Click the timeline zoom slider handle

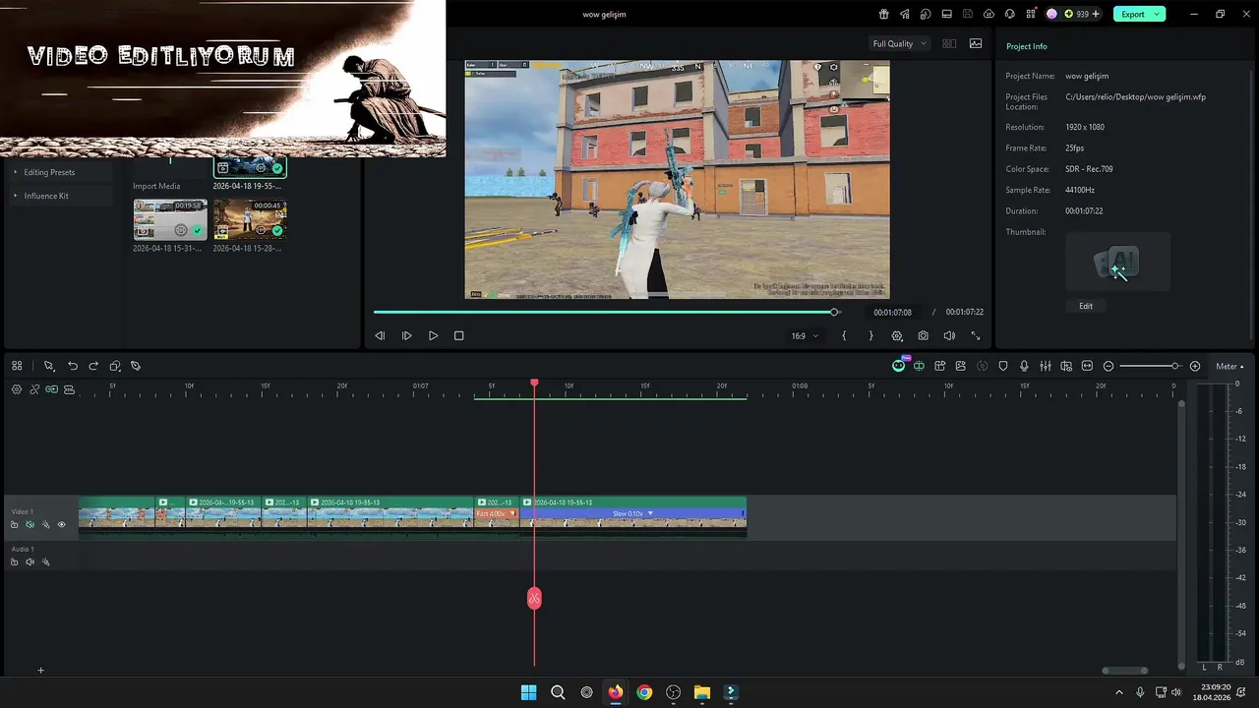(x=1174, y=366)
